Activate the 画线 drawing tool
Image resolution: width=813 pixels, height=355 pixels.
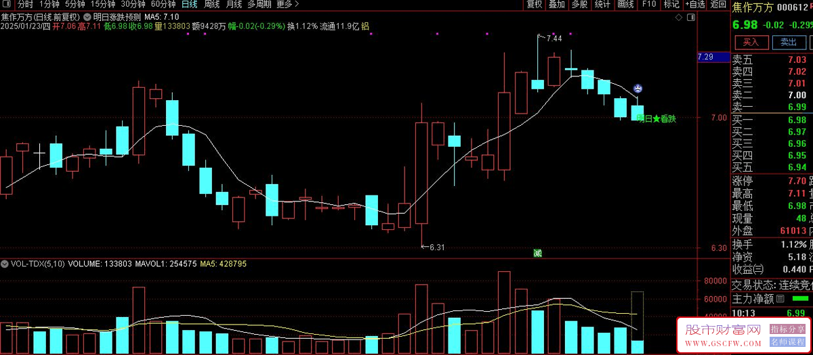pyautogui.click(x=625, y=4)
